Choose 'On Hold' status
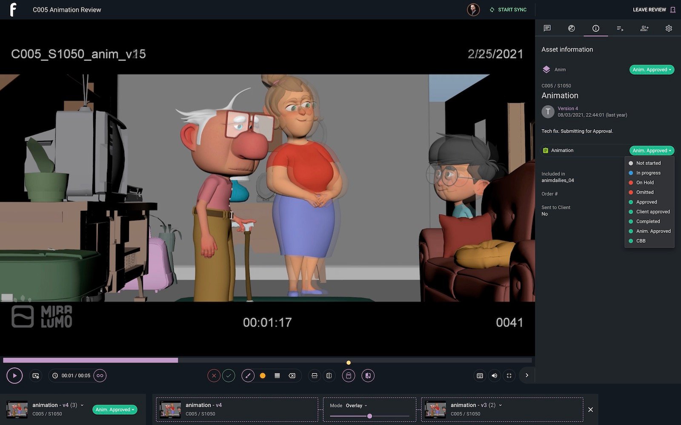The height and width of the screenshot is (425, 681). pos(650,183)
